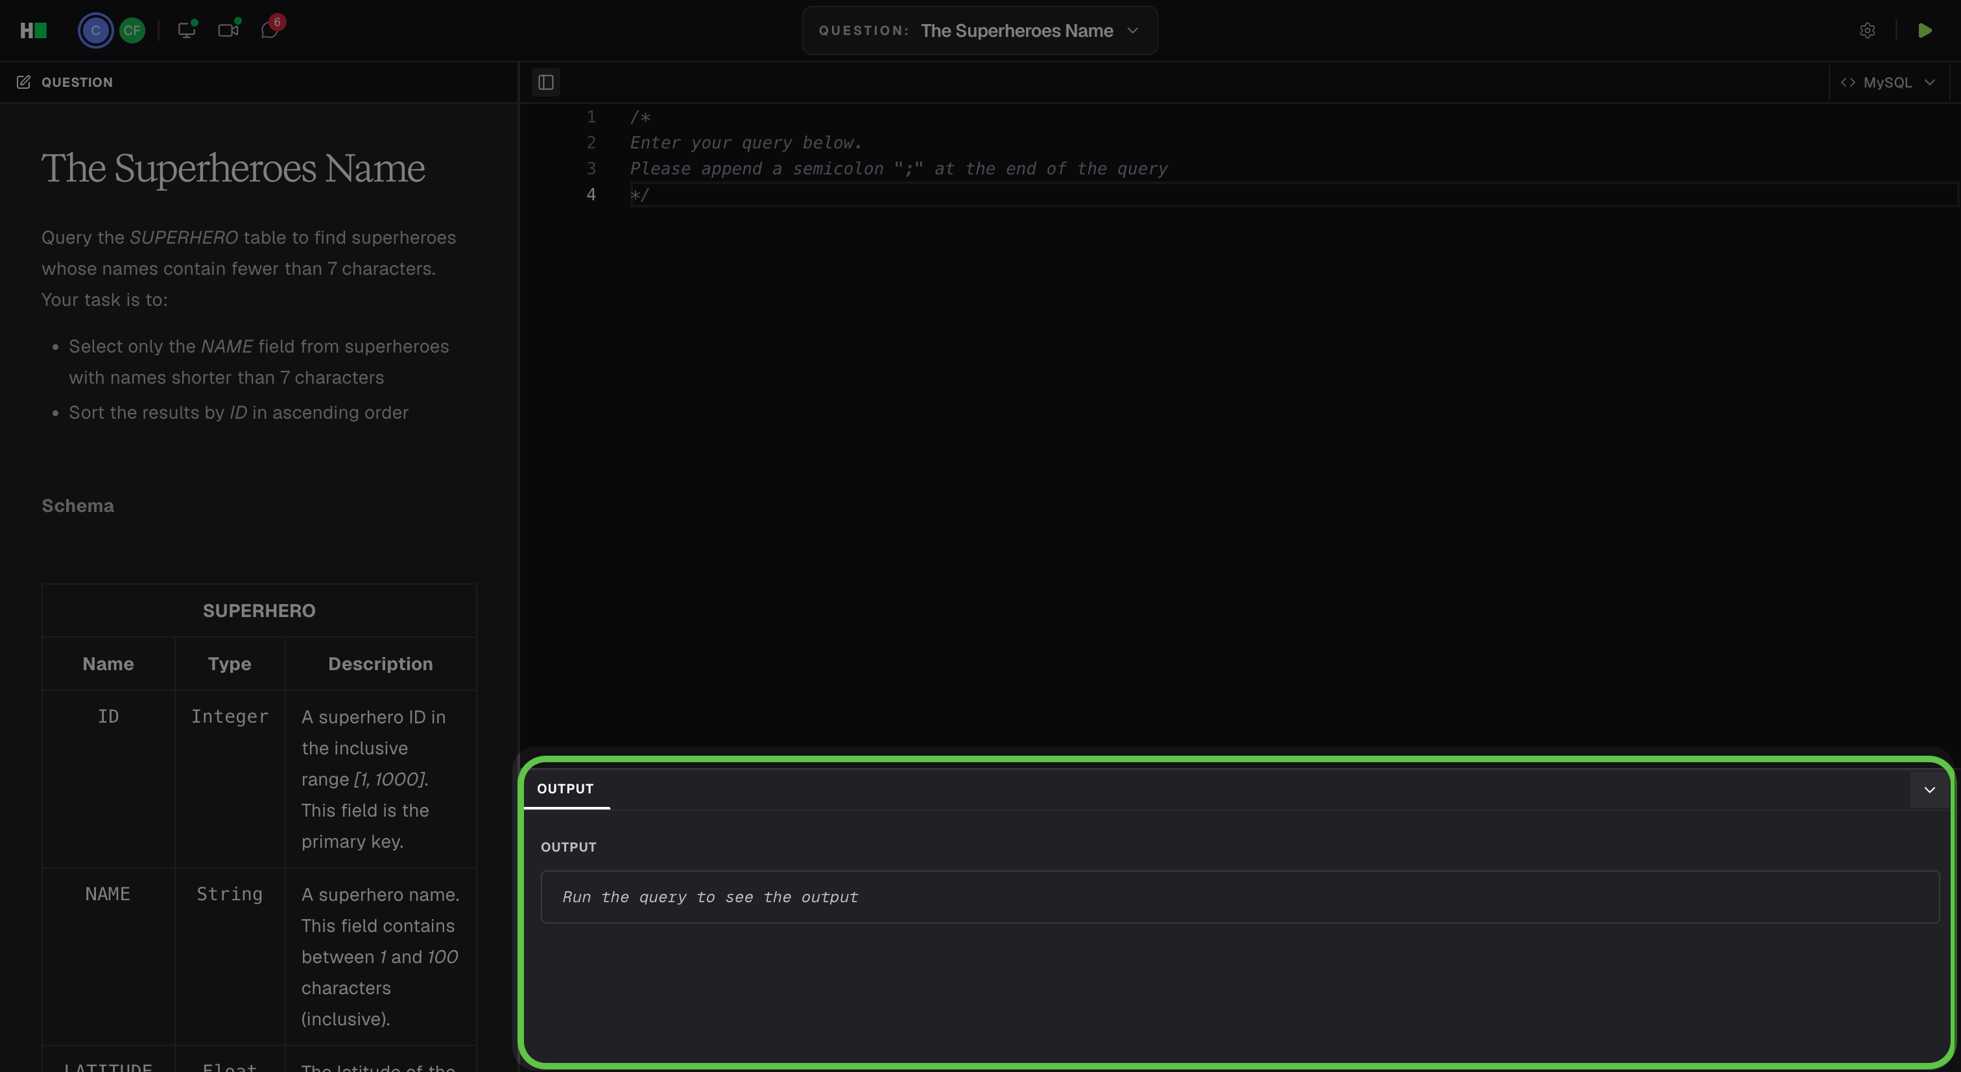Toggle the question panel sidebar icon

pyautogui.click(x=546, y=82)
